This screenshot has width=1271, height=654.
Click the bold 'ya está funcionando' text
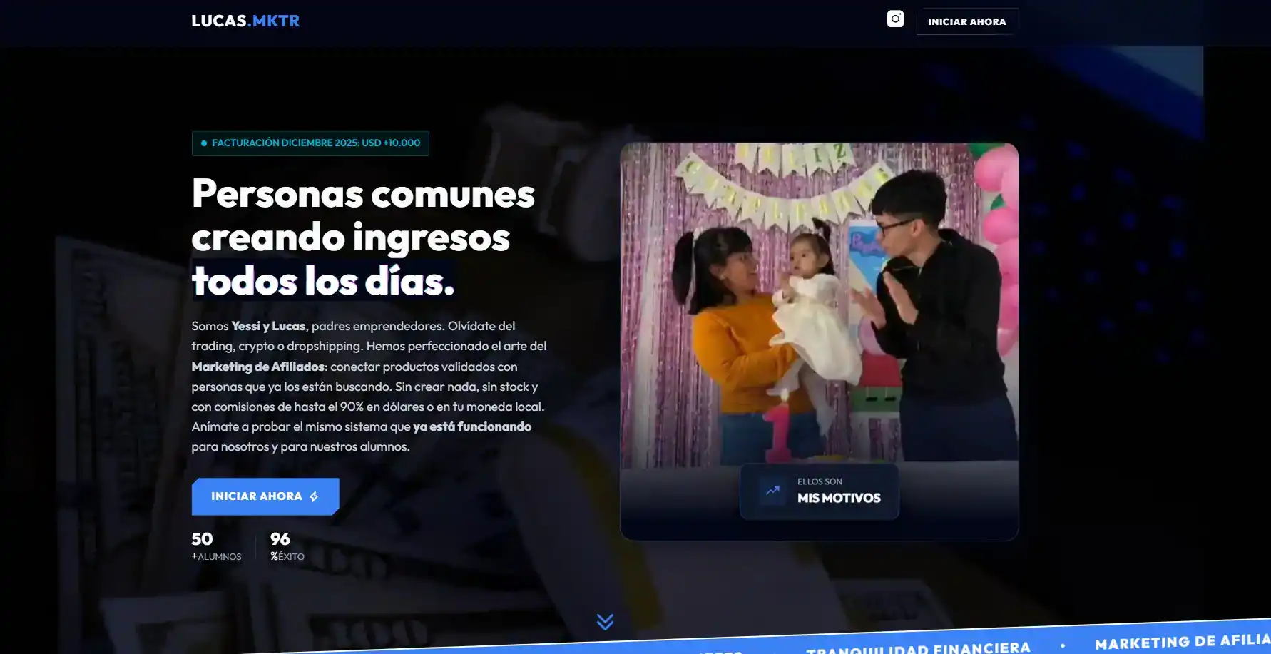472,426
